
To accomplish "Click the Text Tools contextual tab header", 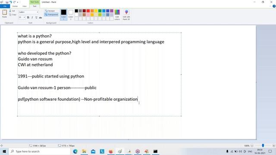I will pos(34,2).
